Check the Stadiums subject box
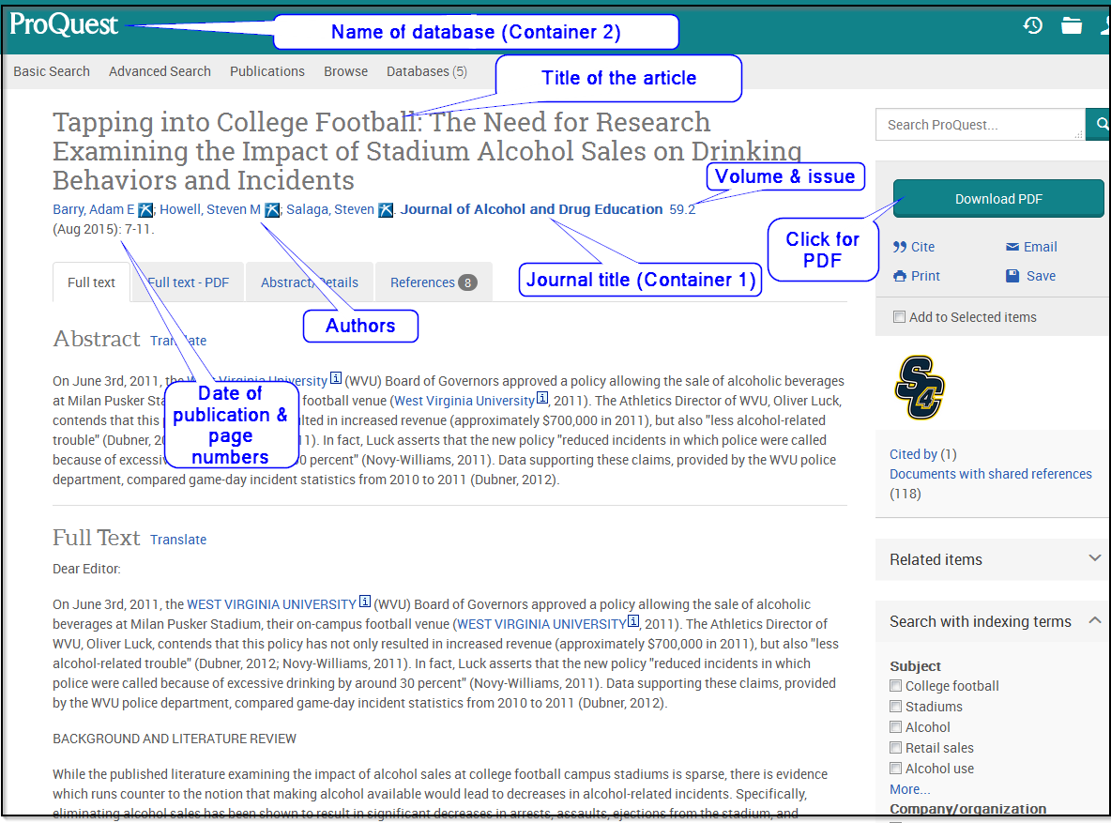Viewport: 1111px width, 823px height. 895,706
